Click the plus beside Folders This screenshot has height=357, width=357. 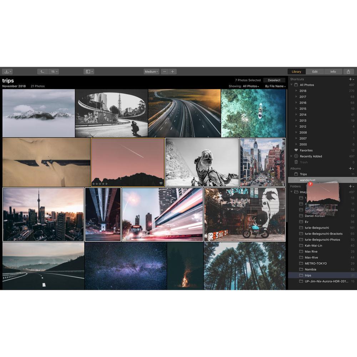350,186
